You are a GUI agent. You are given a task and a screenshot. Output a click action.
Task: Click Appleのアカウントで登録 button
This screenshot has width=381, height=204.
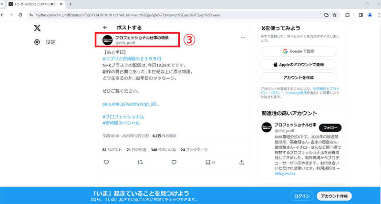coord(299,65)
